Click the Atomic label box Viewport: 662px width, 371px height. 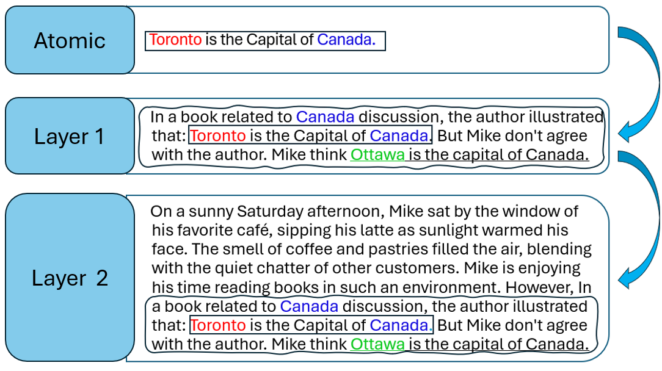coord(70,40)
